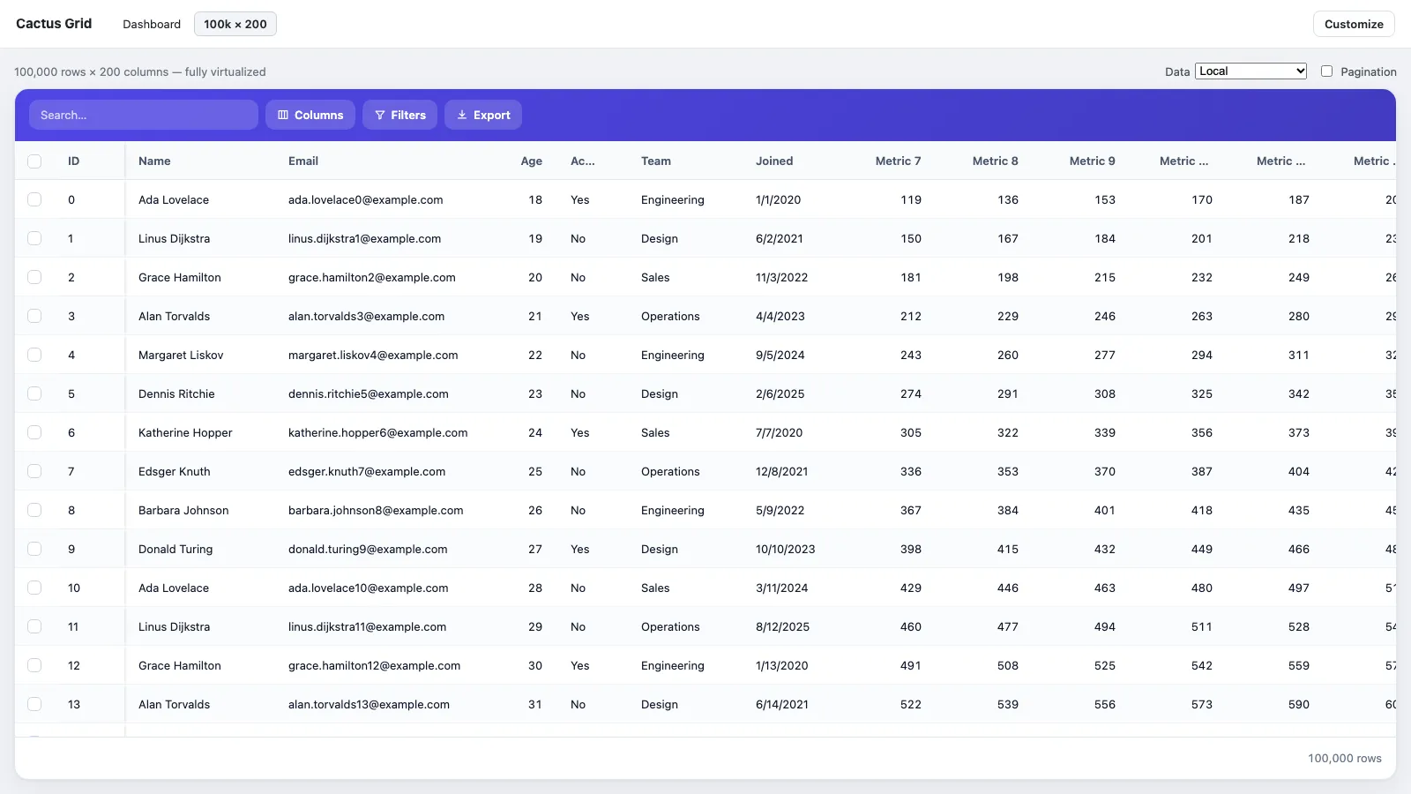This screenshot has width=1411, height=794.
Task: Click the columns icon in the Columns button
Action: coord(283,115)
